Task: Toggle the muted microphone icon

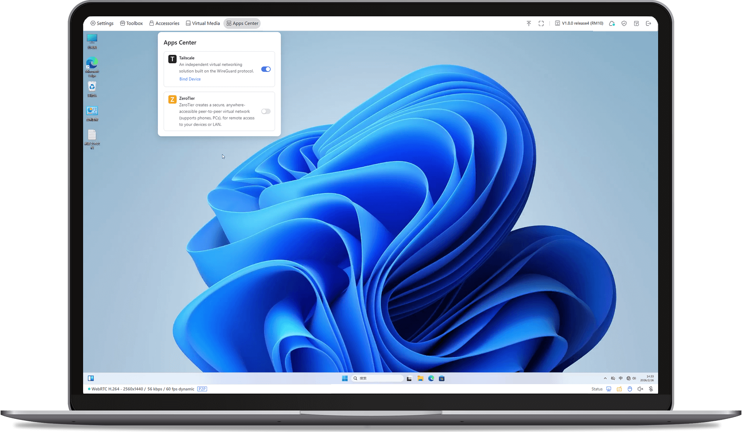Action: [x=651, y=389]
